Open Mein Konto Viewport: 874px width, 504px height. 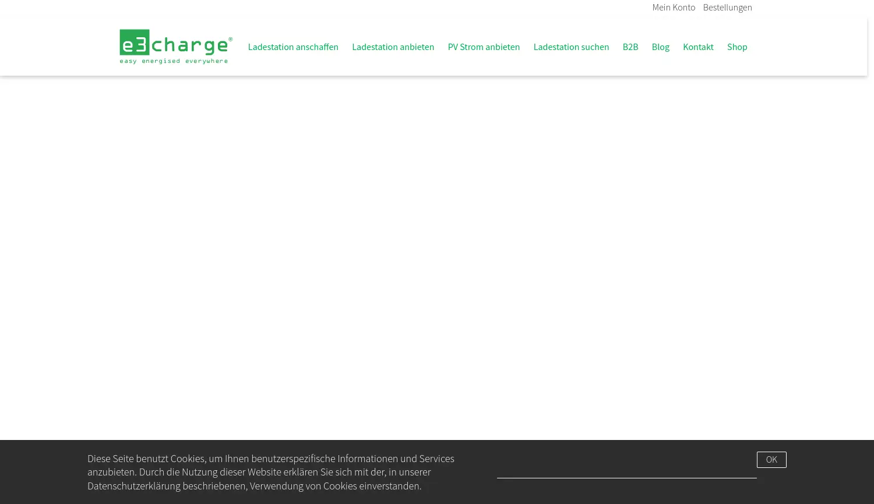[674, 7]
